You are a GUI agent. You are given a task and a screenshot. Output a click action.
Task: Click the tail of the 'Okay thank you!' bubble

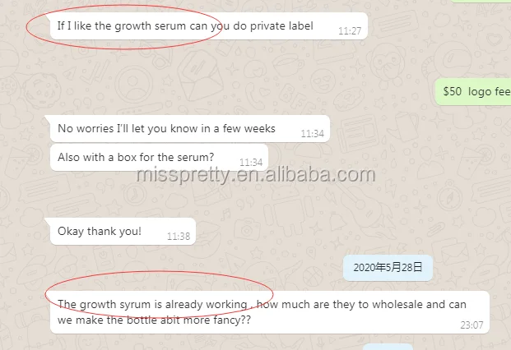point(48,221)
